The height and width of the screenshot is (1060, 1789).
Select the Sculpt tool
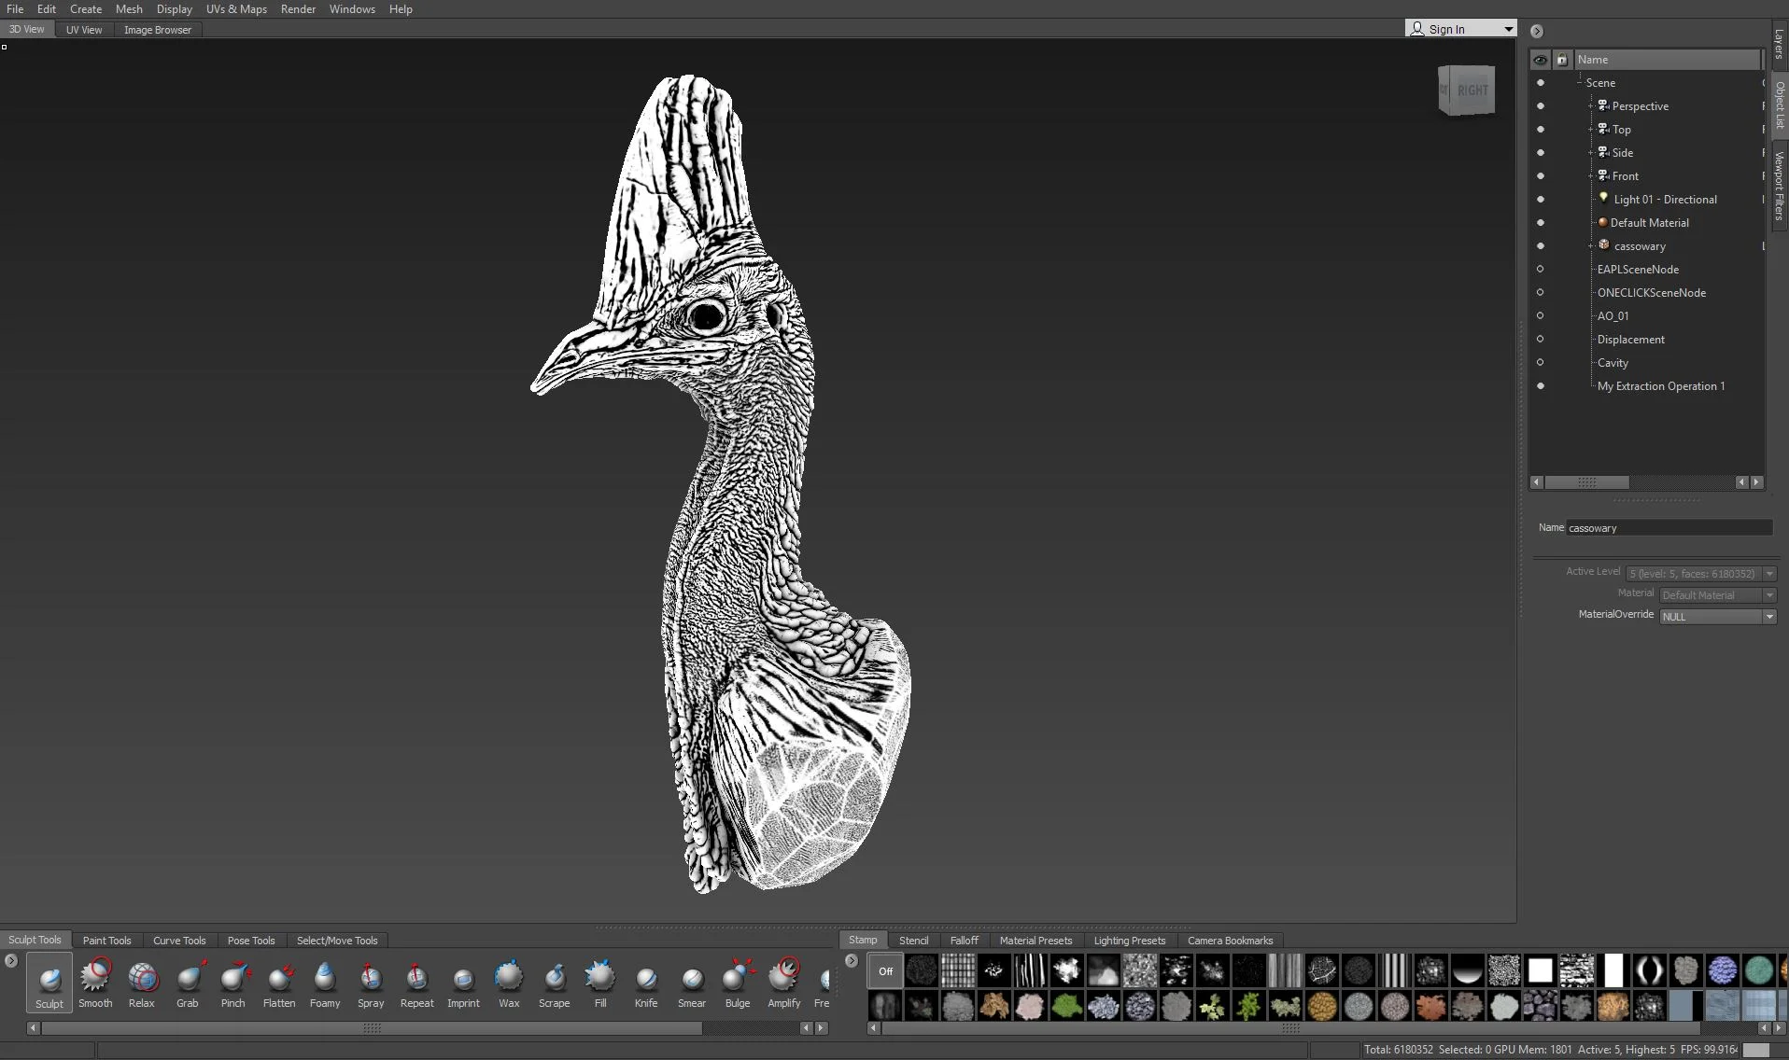tap(49, 983)
